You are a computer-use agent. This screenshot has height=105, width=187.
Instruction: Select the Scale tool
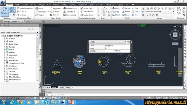(x=126, y=15)
